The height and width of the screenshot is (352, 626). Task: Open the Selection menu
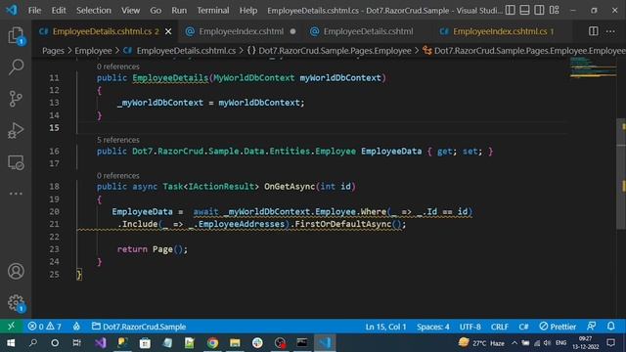[94, 11]
